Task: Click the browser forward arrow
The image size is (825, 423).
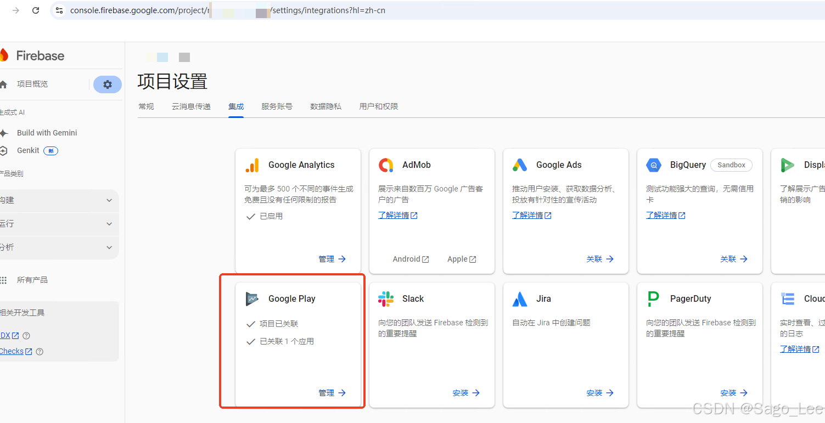Action: 15,10
